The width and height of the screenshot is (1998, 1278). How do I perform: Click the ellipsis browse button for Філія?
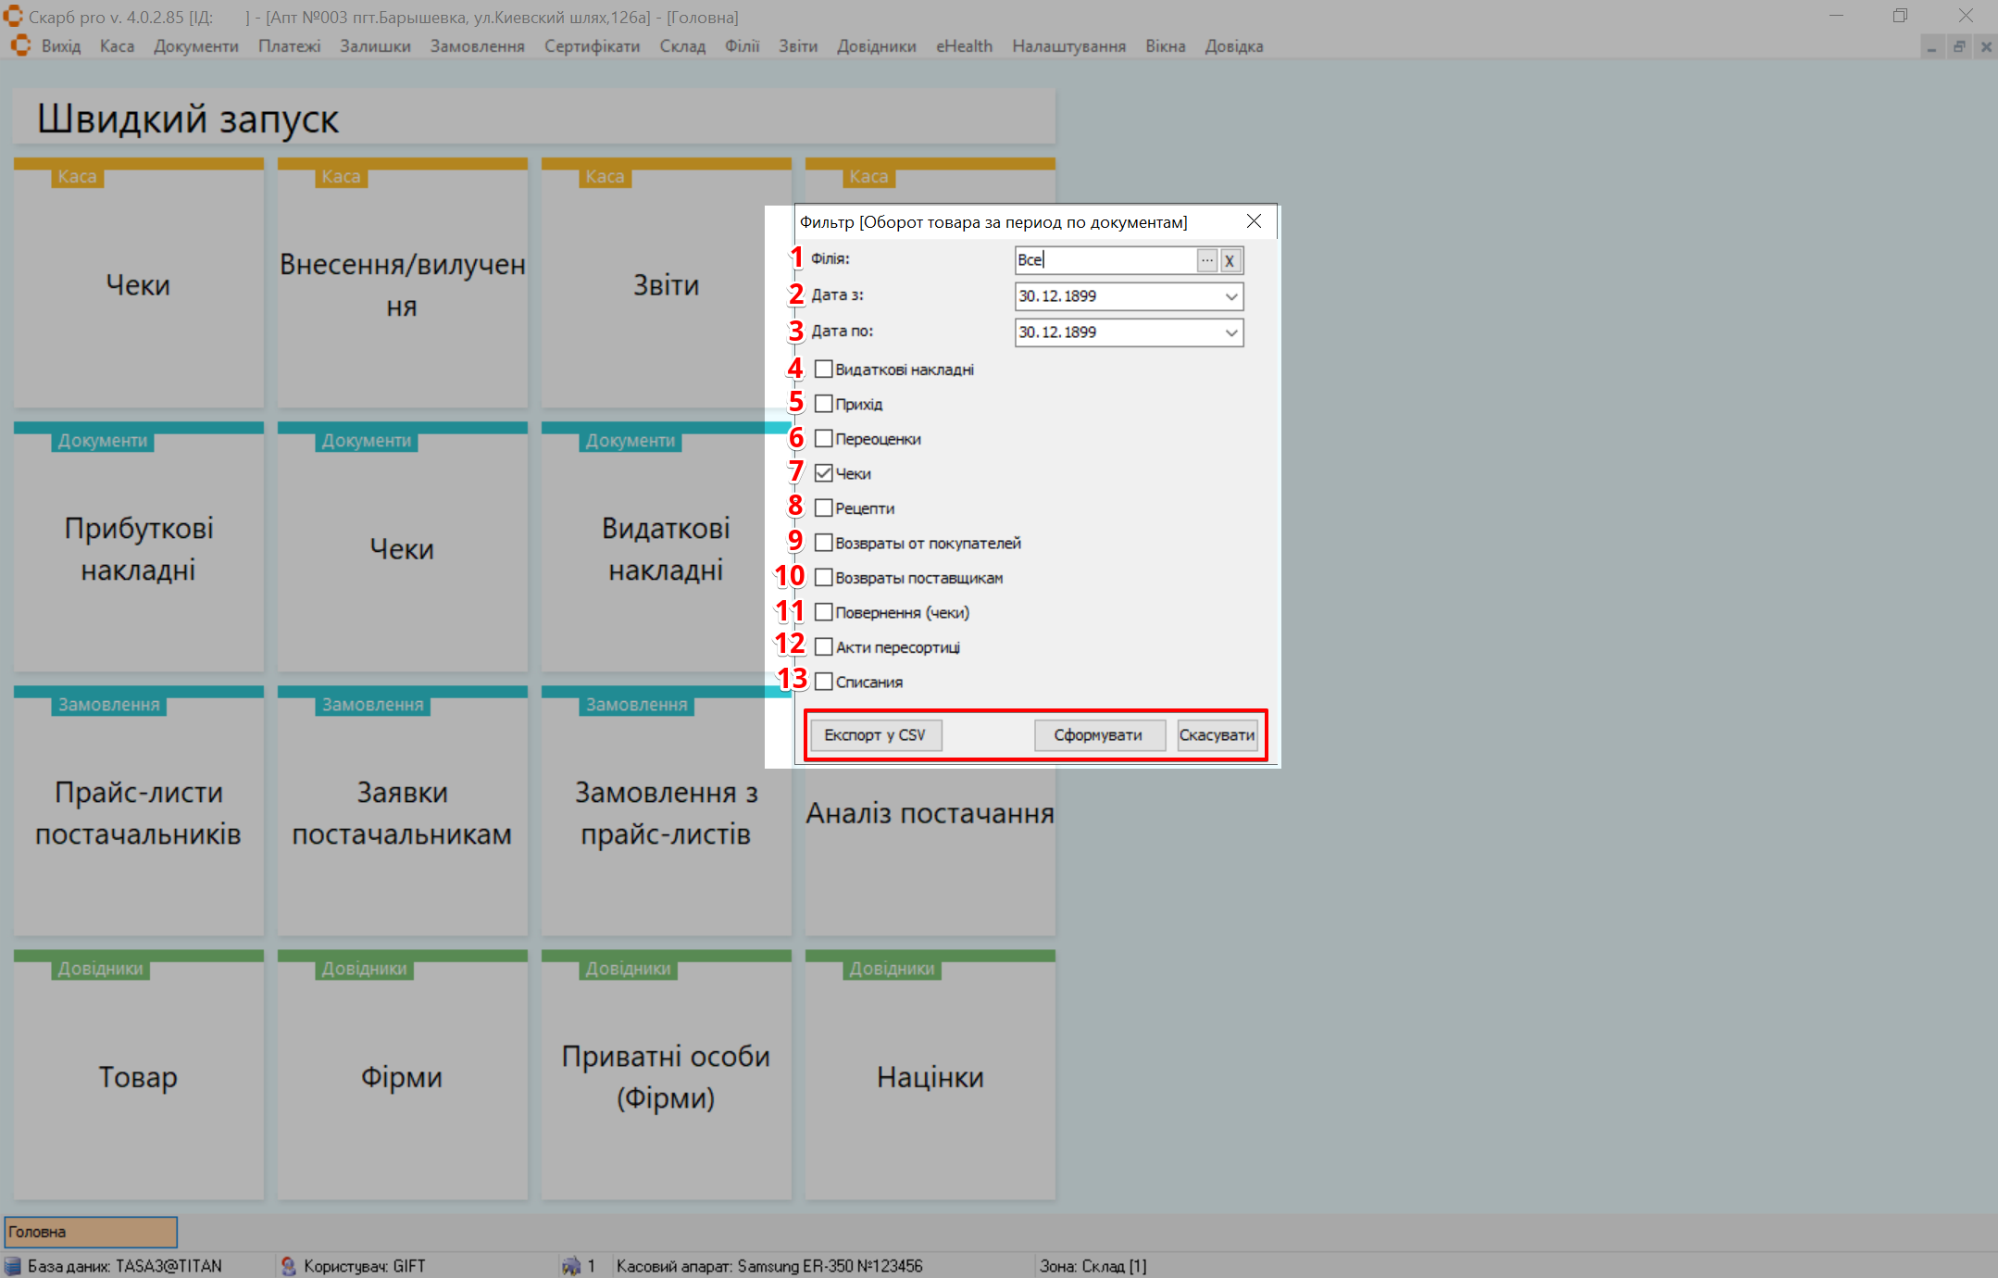click(1206, 260)
